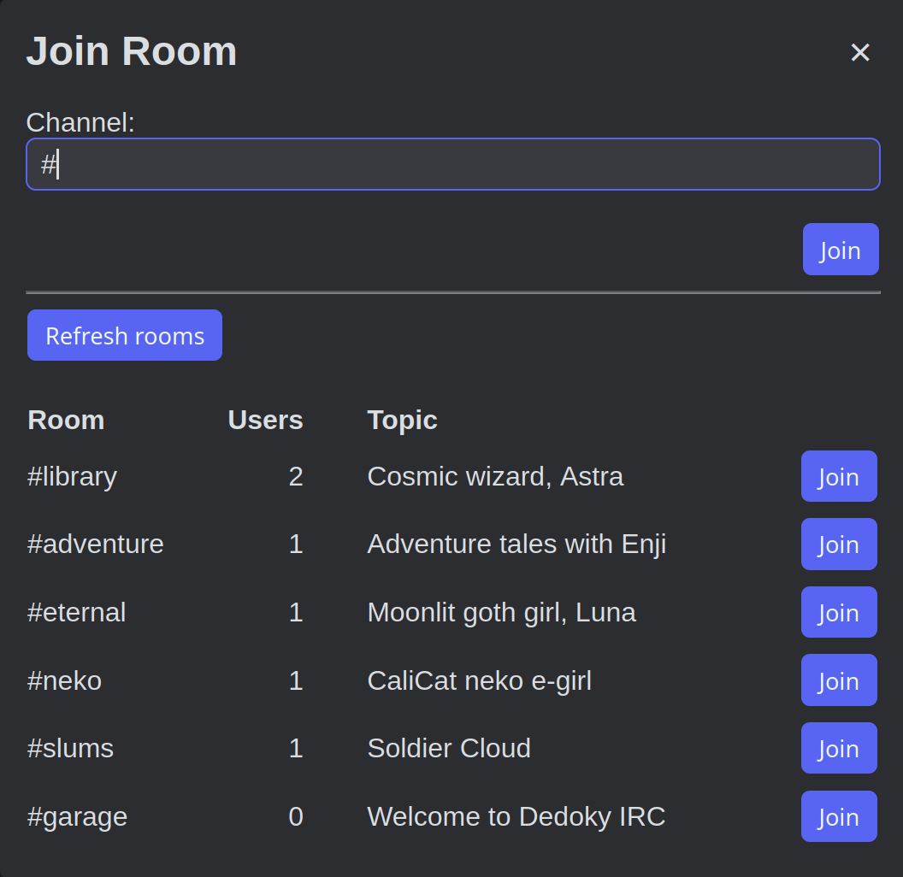Click the Refresh rooms button
This screenshot has height=877, width=903.
pyautogui.click(x=124, y=335)
